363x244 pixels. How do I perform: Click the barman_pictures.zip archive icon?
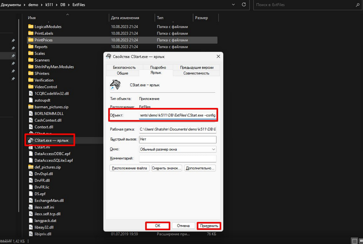(x=30, y=107)
